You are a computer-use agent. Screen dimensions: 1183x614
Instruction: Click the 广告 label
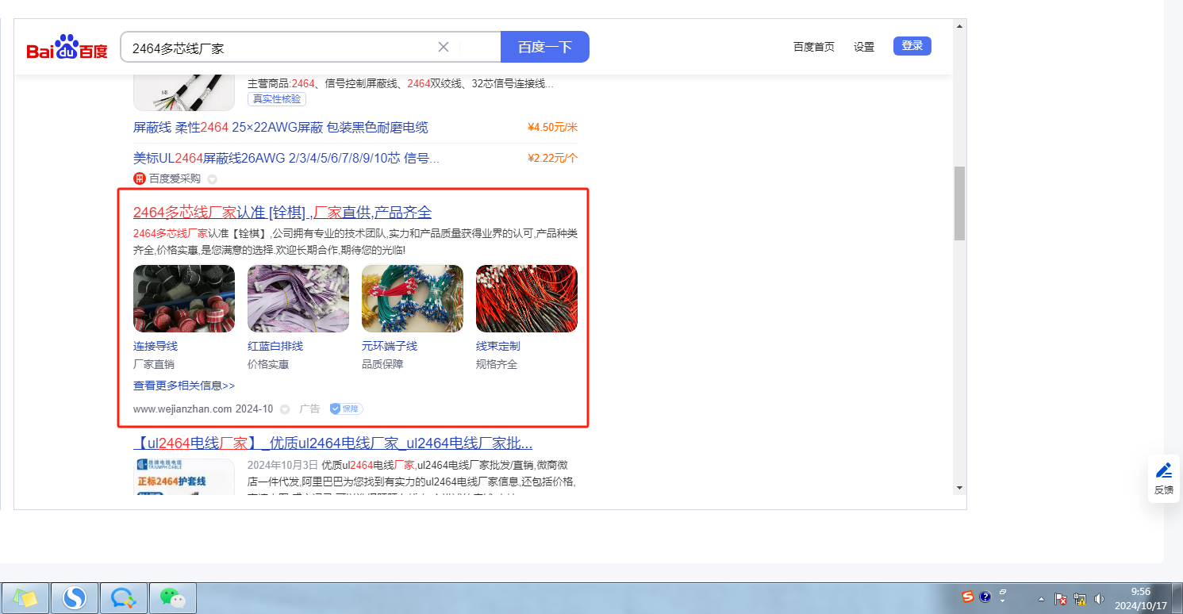309,409
